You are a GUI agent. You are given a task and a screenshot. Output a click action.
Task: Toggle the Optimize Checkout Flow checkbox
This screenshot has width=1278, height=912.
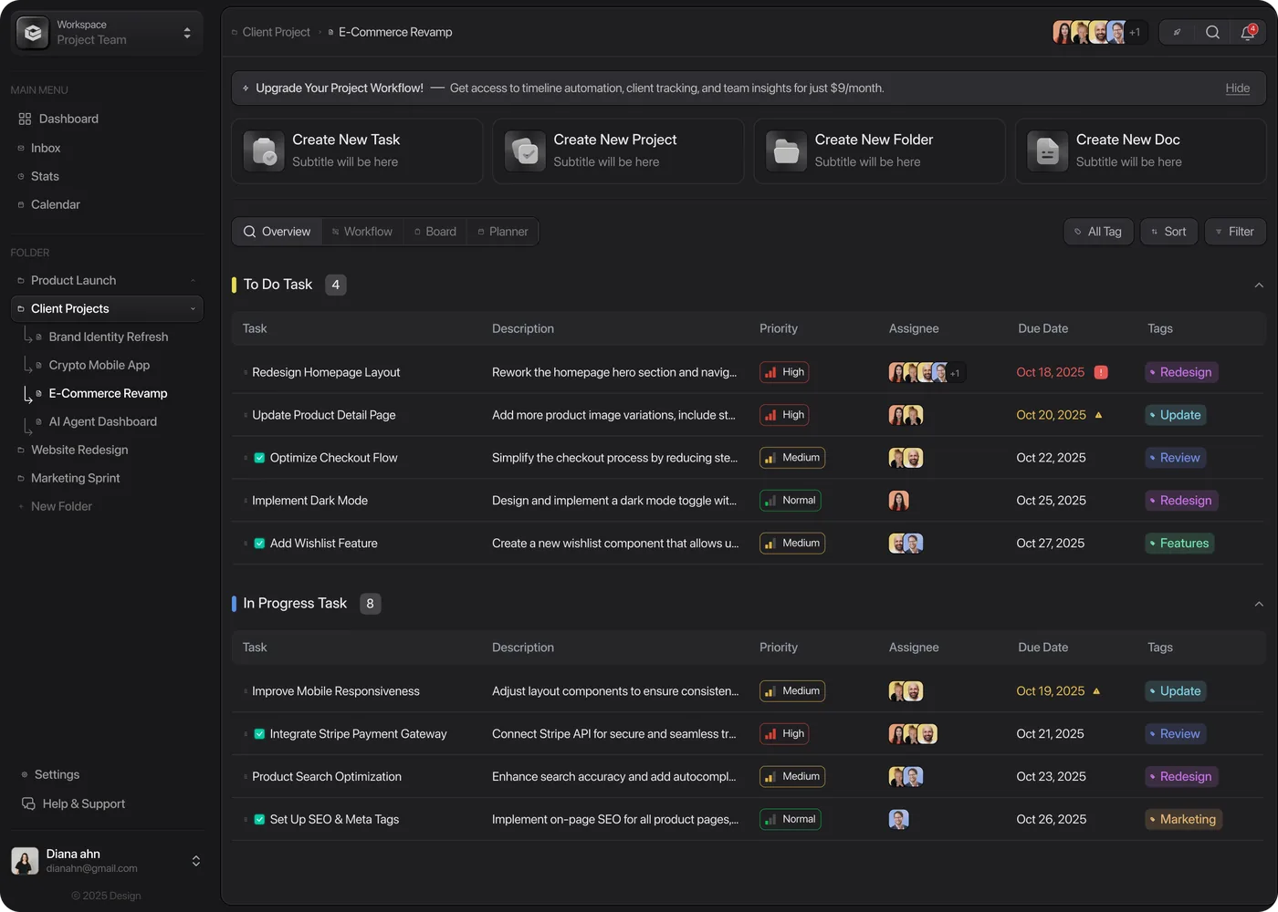point(259,458)
